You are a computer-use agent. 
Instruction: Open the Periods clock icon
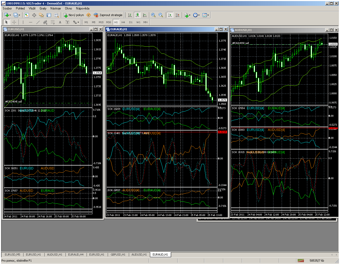coord(195,15)
